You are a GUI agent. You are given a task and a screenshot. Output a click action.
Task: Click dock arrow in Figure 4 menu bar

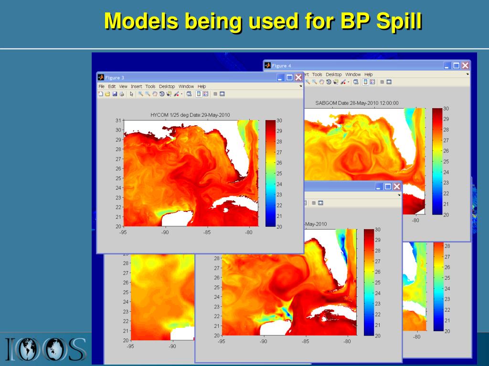tap(468, 74)
